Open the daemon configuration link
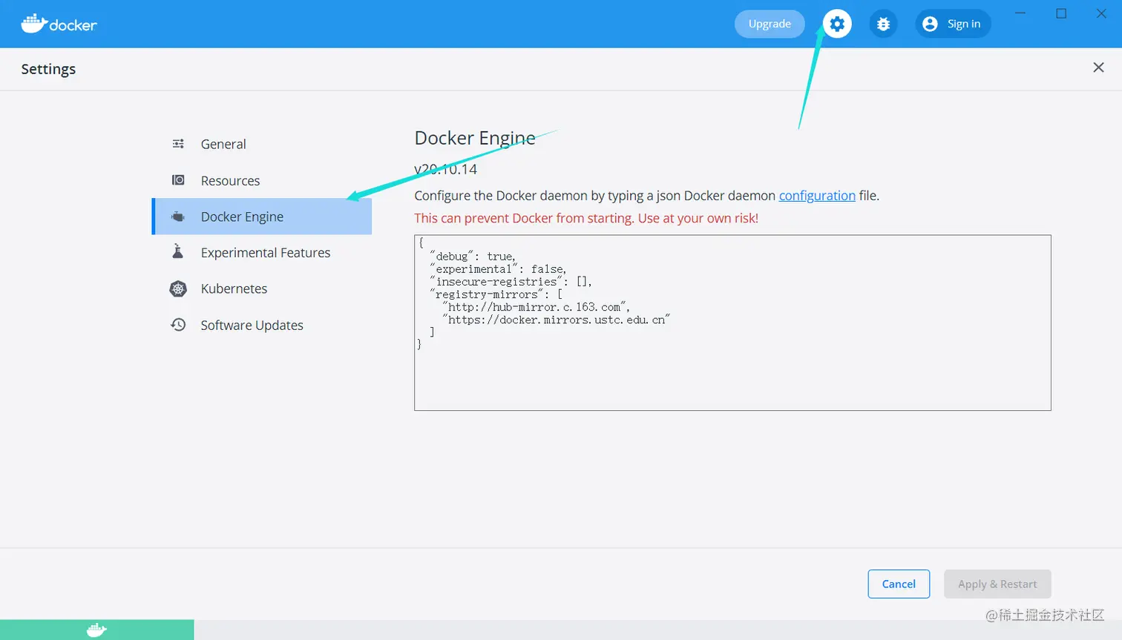Screen dimensions: 1122x640 click(817, 196)
